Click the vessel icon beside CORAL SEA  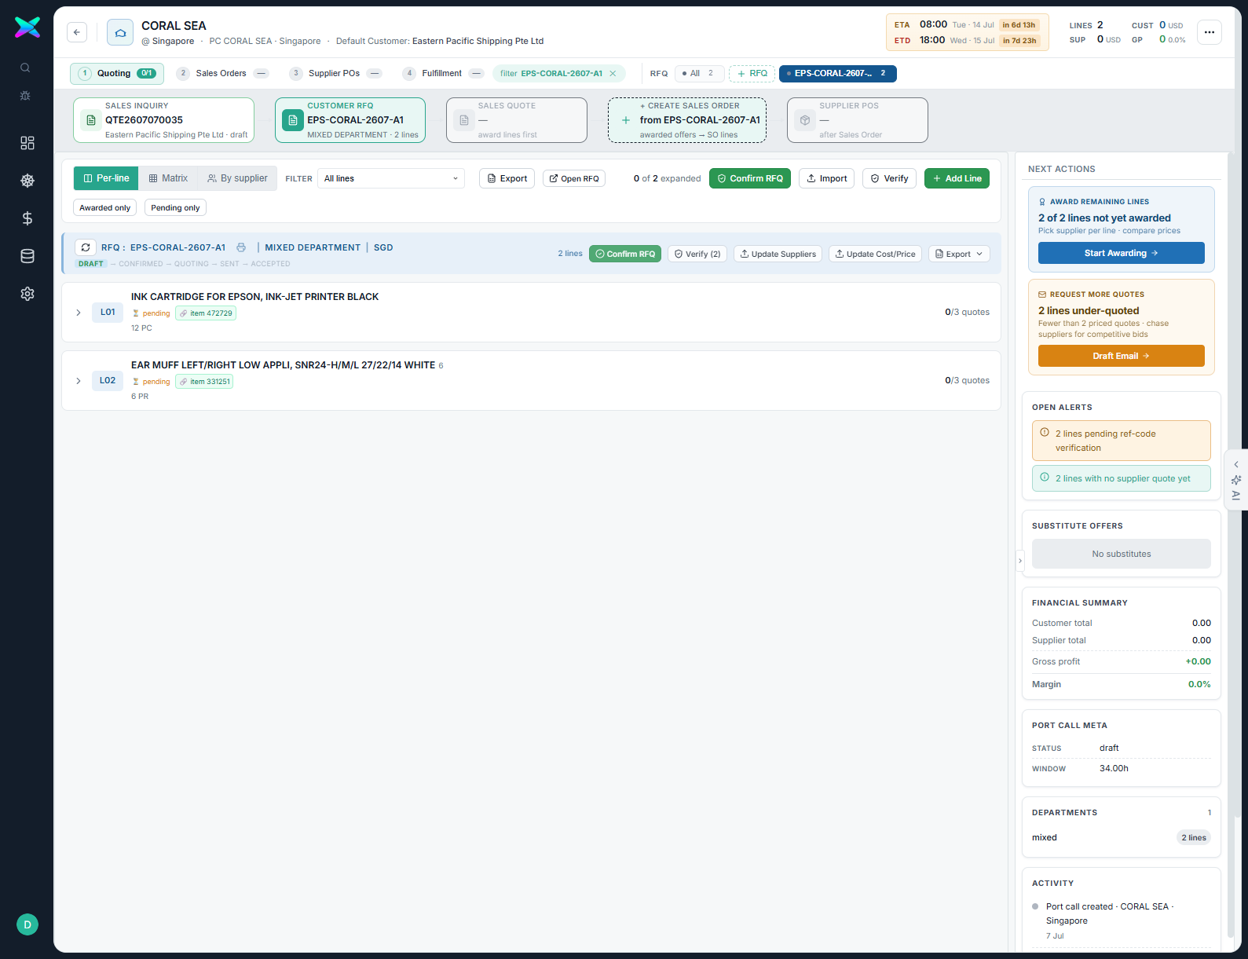(x=120, y=33)
